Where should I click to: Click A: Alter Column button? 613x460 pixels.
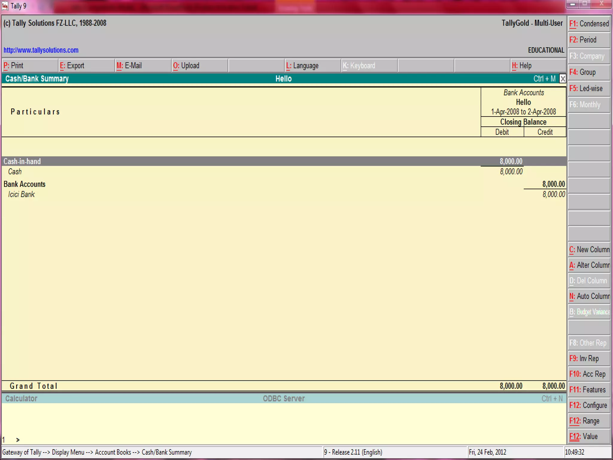click(589, 265)
